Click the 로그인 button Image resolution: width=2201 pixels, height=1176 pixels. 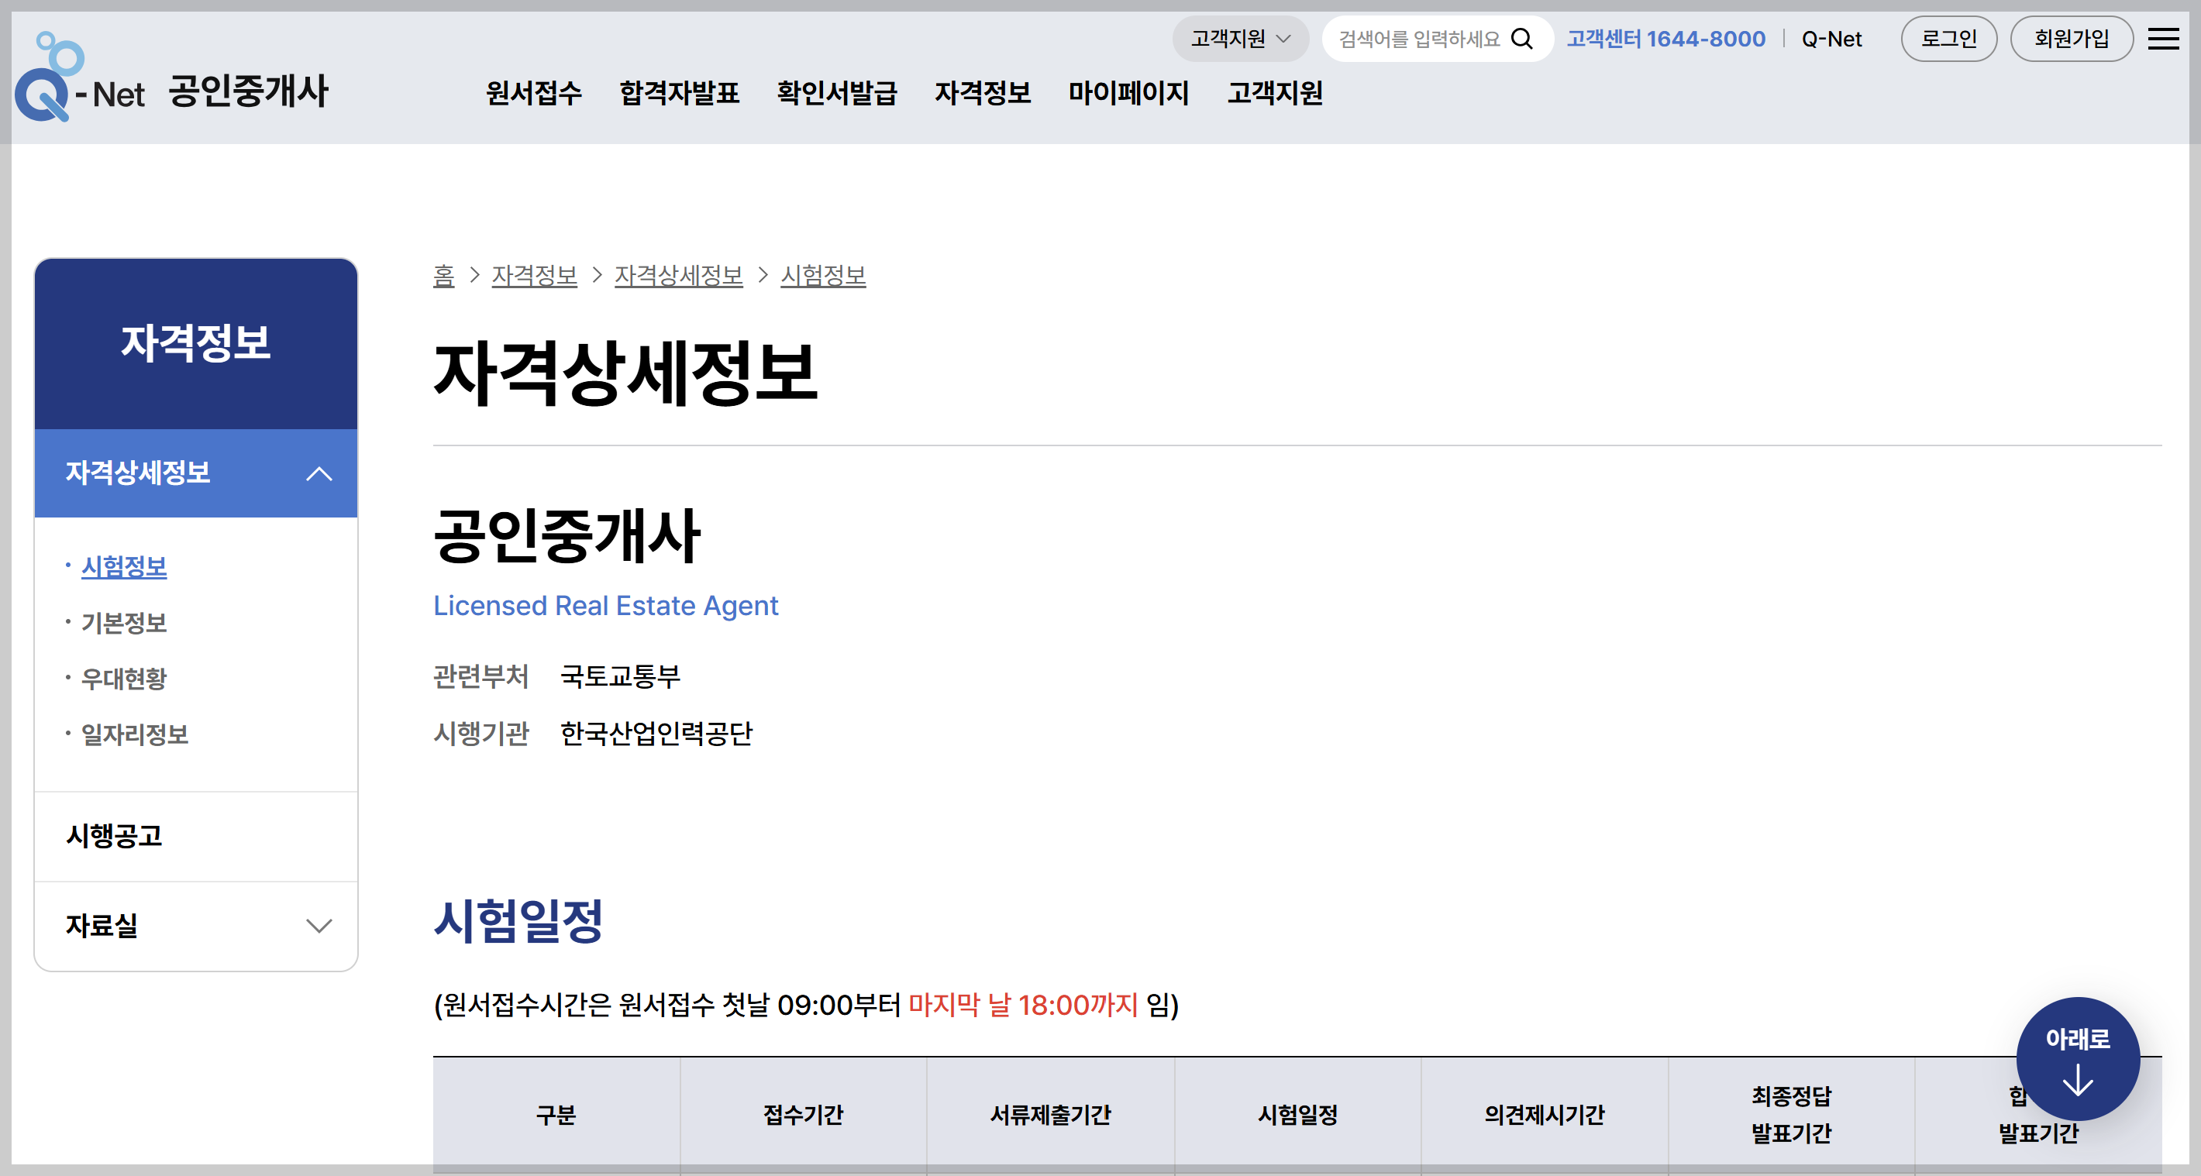point(1948,40)
